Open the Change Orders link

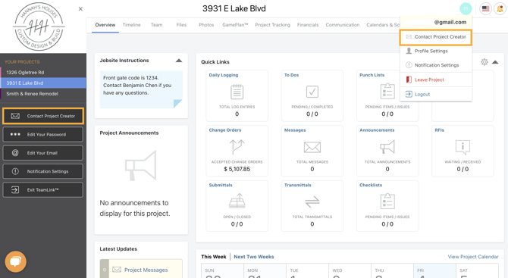pyautogui.click(x=225, y=130)
